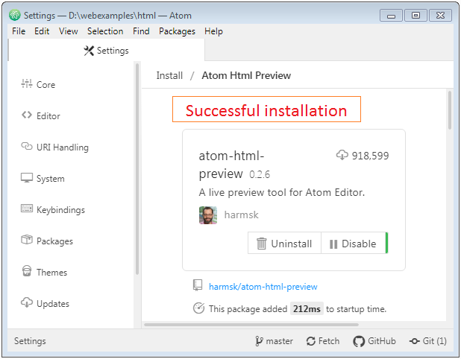
Task: Open the Core settings section
Action: coord(38,85)
